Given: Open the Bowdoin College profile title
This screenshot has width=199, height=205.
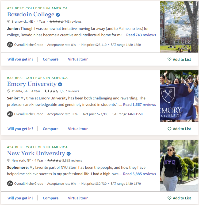Looking at the screenshot, I should click(x=30, y=14).
